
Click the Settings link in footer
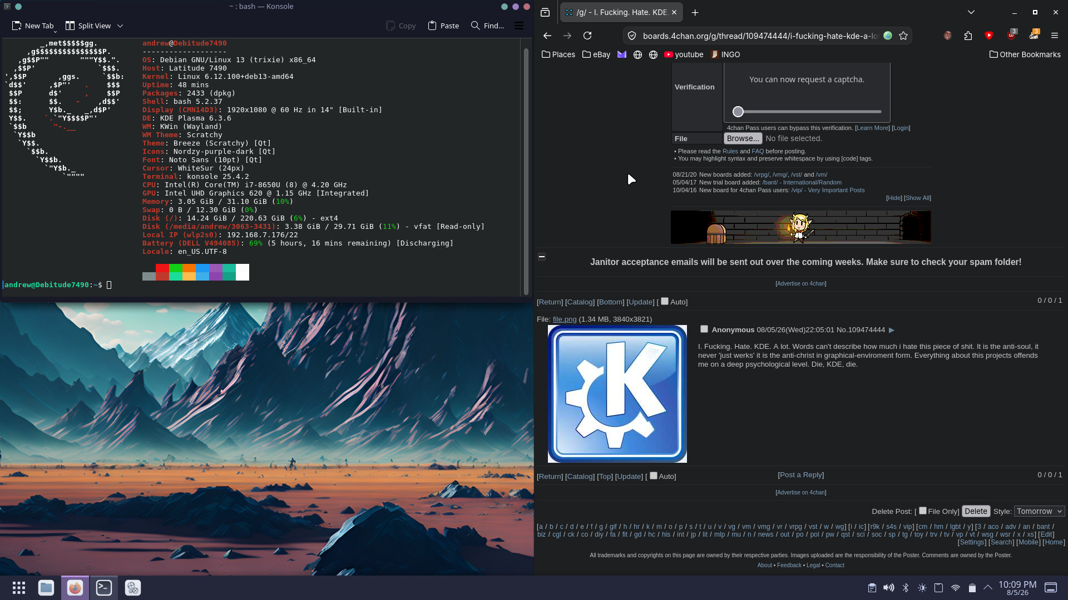point(972,542)
